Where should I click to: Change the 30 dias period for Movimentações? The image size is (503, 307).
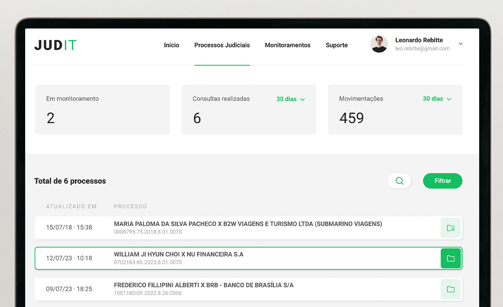437,99
